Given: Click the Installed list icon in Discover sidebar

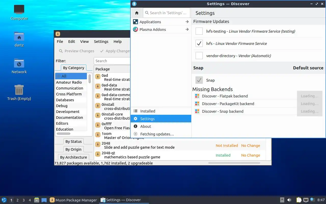Looking at the screenshot, I should point(135,111).
